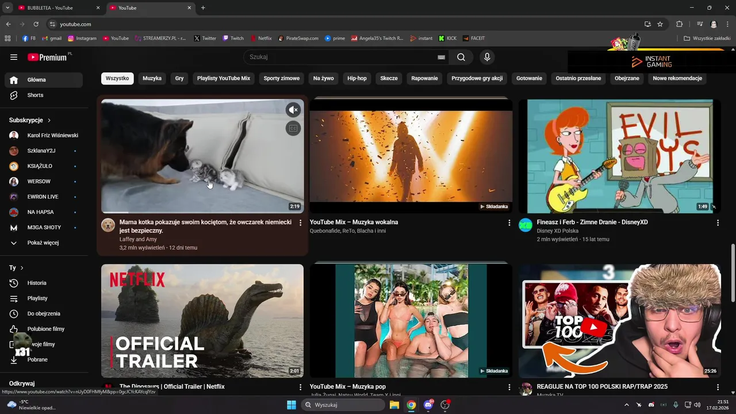Select the Sporty zimowe chip
The height and width of the screenshot is (414, 736).
coord(282,78)
